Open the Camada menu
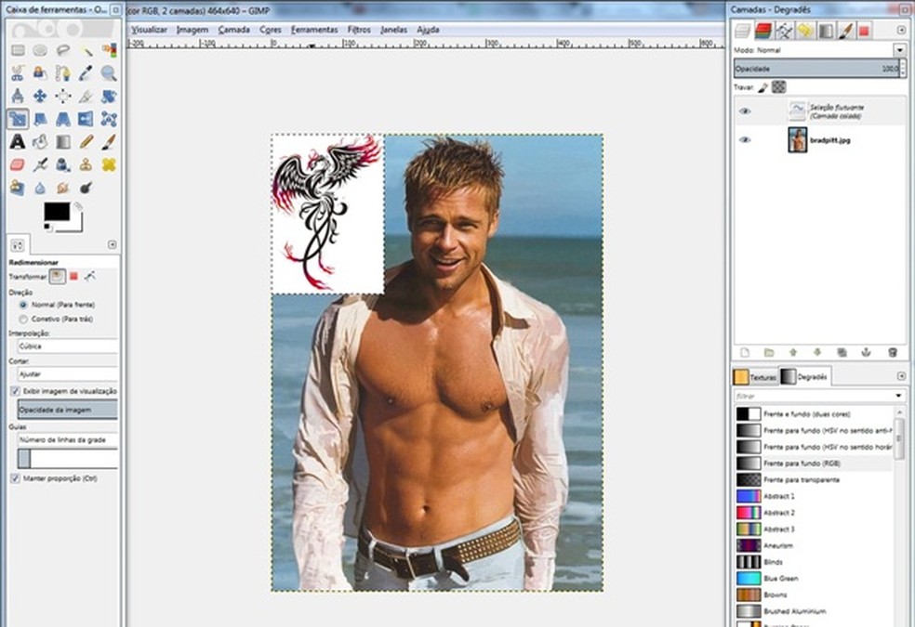The image size is (915, 627). coord(234,30)
